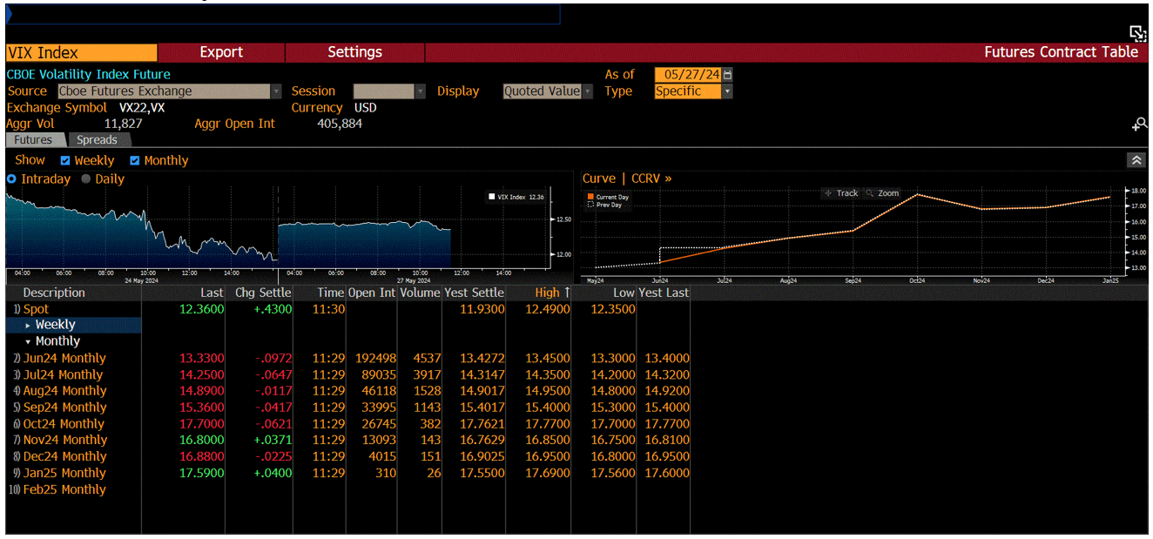Collapse the panel with the double chevron icon
The image size is (1153, 539).
1136,159
